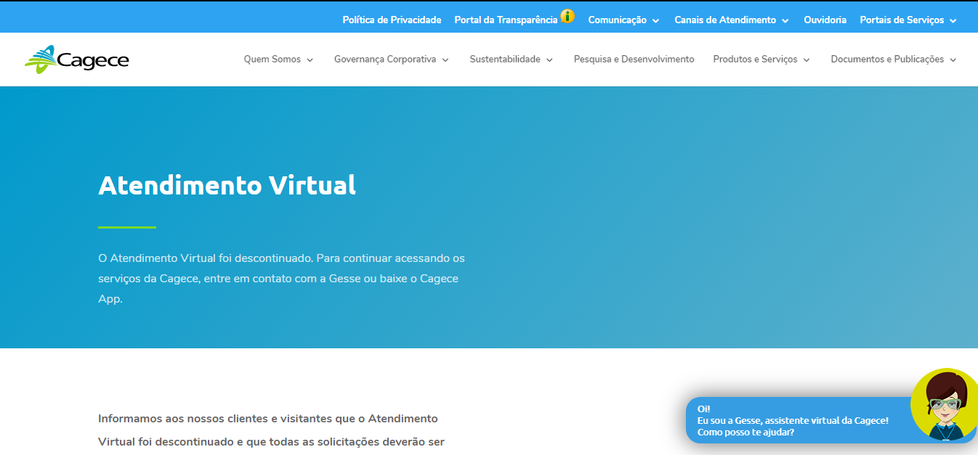Expand the chevron next to Sustentabilidade
Viewport: 978px width, 455px height.
click(x=549, y=60)
